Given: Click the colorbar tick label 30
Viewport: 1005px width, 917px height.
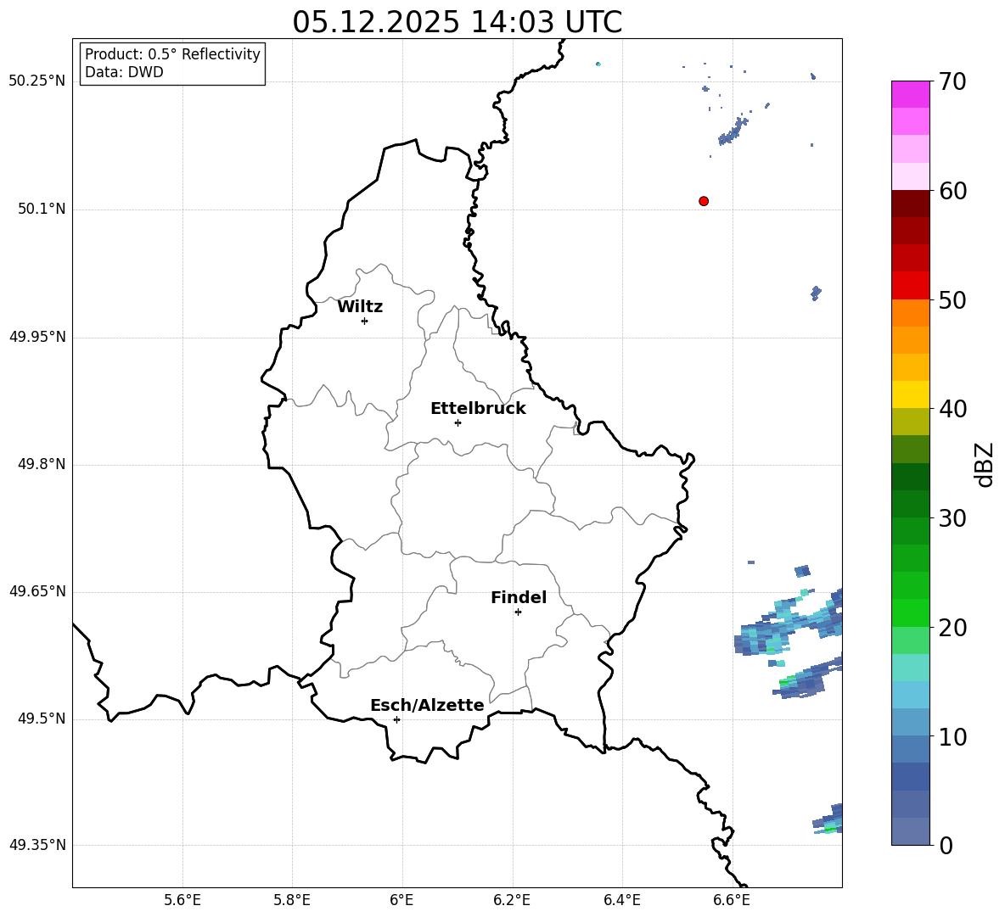Looking at the screenshot, I should pos(952,518).
